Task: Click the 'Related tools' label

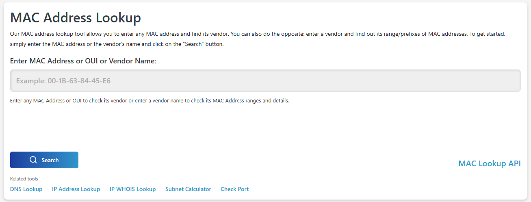Action: click(x=24, y=179)
